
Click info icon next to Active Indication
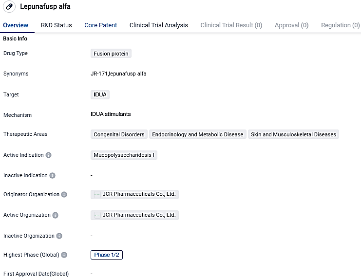point(49,155)
